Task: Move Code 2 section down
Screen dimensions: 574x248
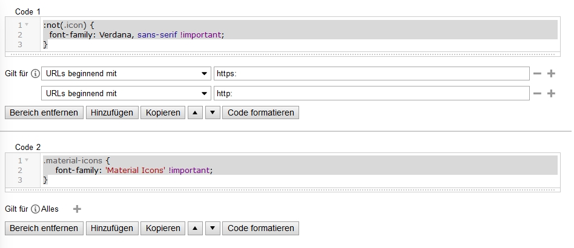Action: 213,229
